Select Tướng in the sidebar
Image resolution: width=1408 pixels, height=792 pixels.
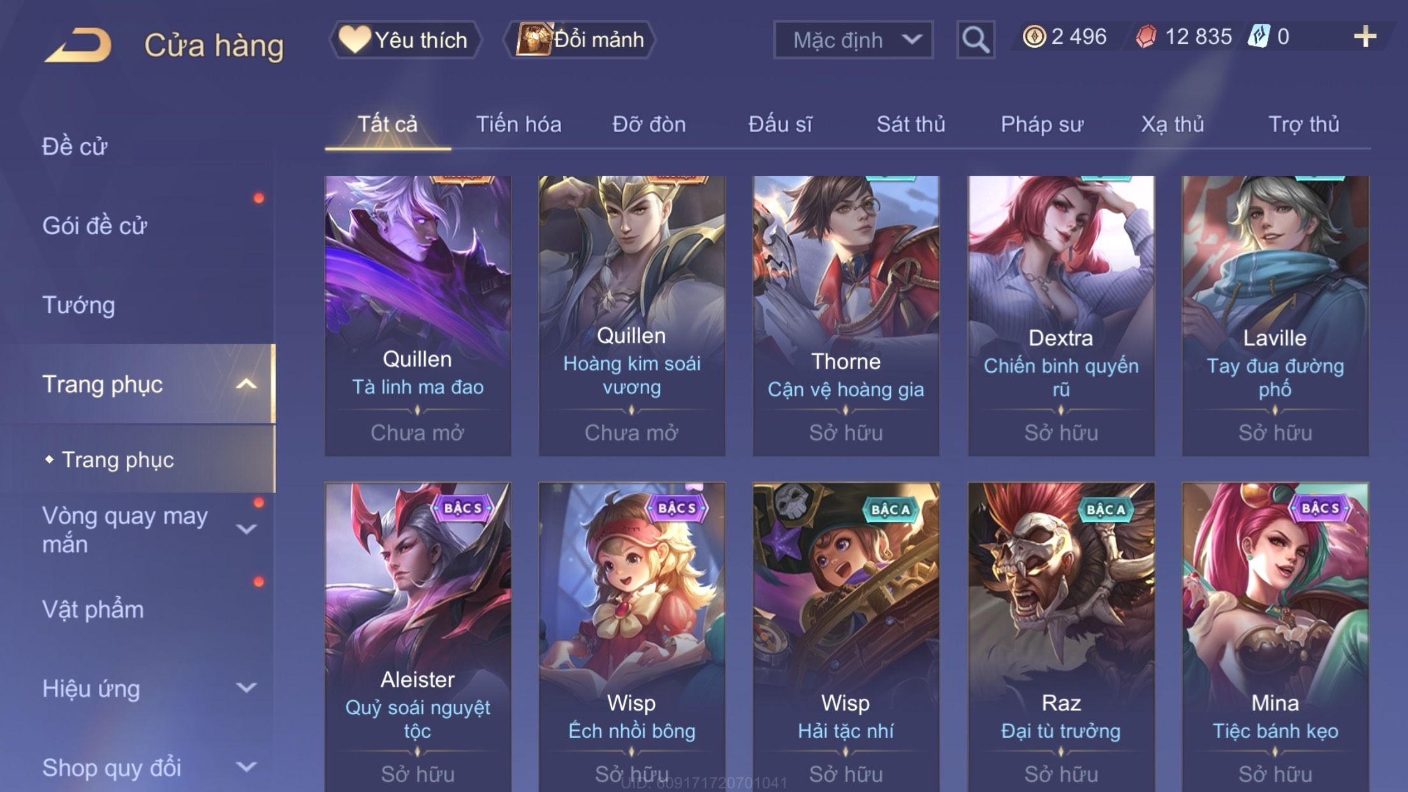pyautogui.click(x=79, y=305)
